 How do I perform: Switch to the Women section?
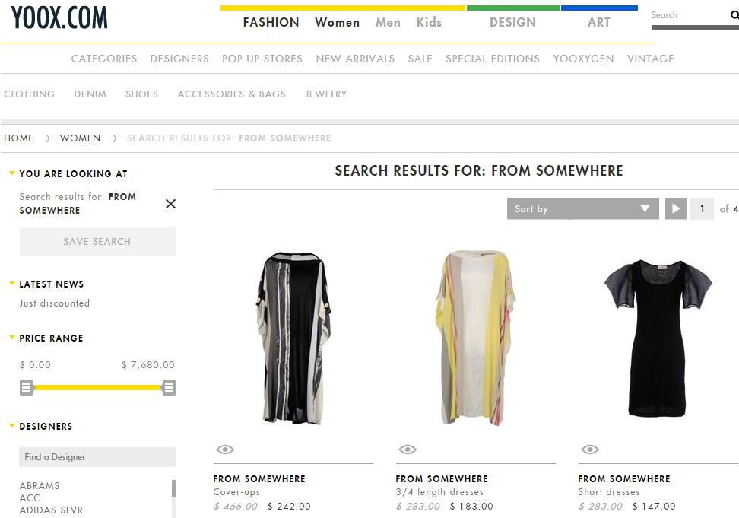point(337,22)
